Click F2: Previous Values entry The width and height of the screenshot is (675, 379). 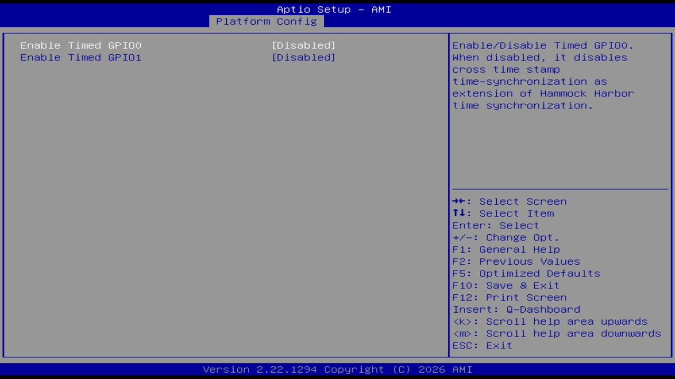[x=516, y=261]
